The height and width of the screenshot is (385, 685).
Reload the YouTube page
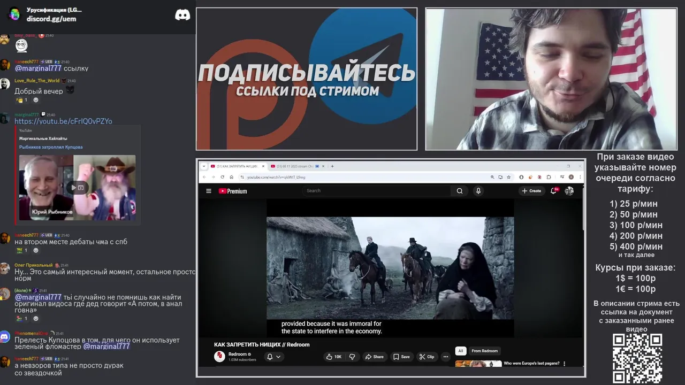pyautogui.click(x=223, y=177)
